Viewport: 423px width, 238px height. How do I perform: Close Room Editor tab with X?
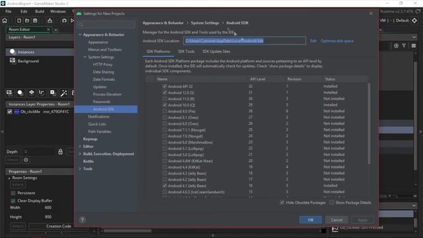[48, 29]
